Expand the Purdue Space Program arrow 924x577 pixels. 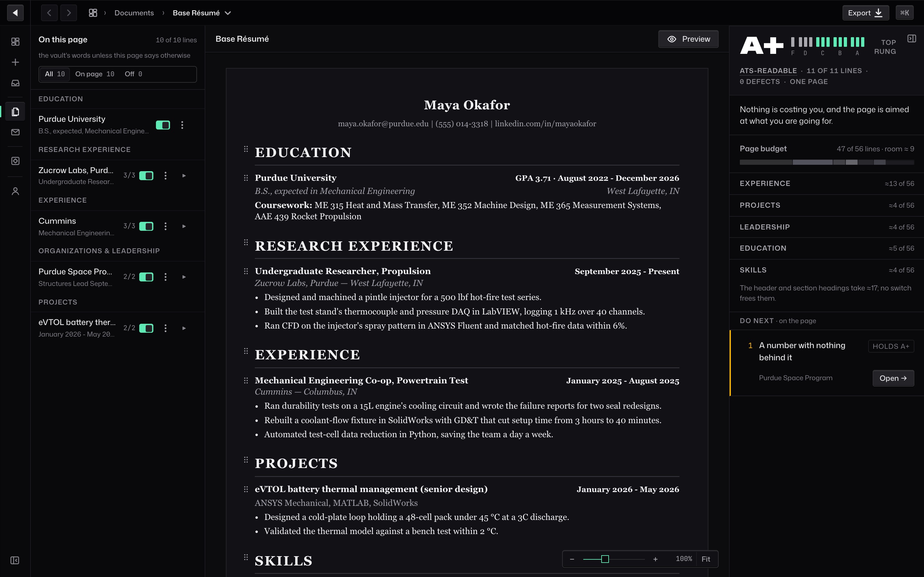pos(184,277)
